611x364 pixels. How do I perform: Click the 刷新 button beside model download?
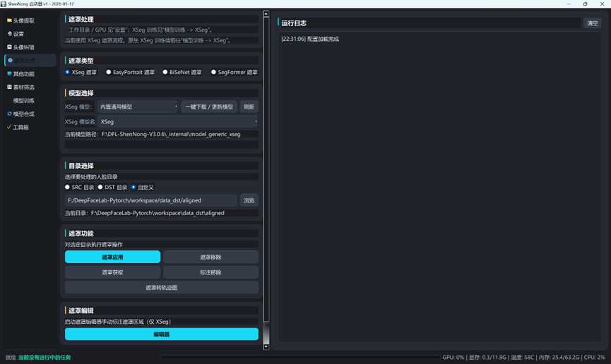click(x=249, y=107)
